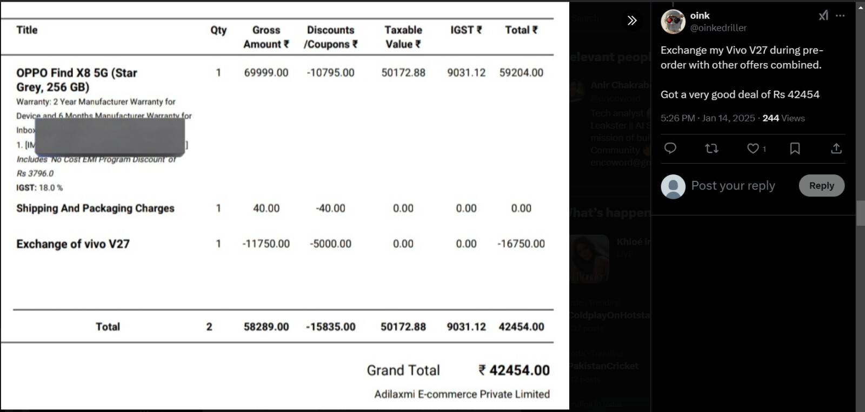Open the @oinkedriller handle link
The width and height of the screenshot is (865, 412).
(718, 28)
